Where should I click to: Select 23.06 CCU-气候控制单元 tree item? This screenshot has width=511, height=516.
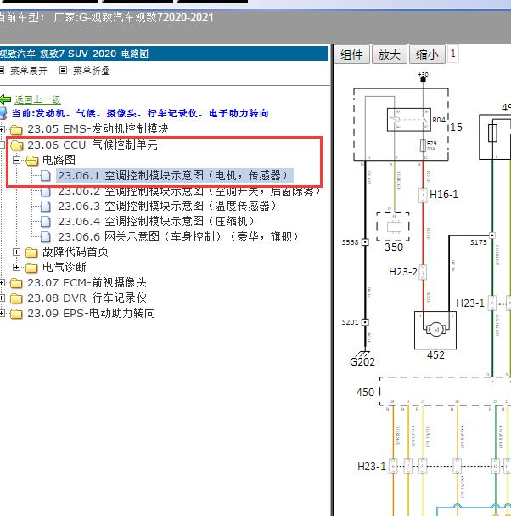click(x=93, y=145)
